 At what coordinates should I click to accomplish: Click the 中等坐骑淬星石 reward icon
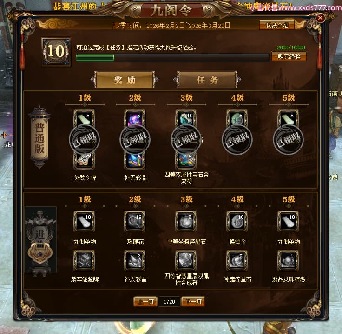(186, 221)
